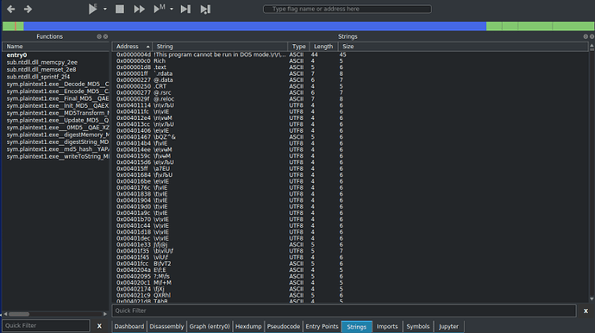Select the '.text' string row

350,67
